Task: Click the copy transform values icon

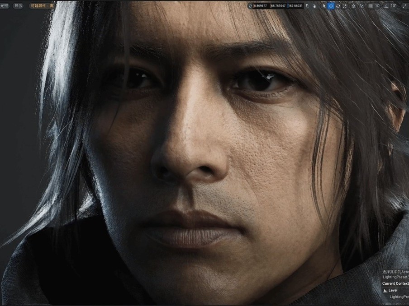Action: pos(308,6)
